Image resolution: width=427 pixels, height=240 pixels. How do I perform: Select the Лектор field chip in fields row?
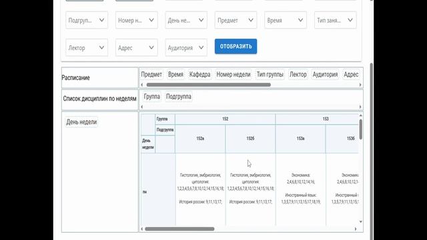click(298, 74)
